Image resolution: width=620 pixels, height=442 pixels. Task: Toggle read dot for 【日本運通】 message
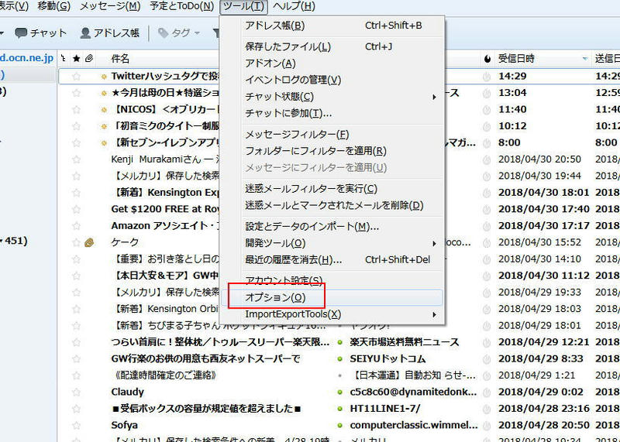pos(339,375)
